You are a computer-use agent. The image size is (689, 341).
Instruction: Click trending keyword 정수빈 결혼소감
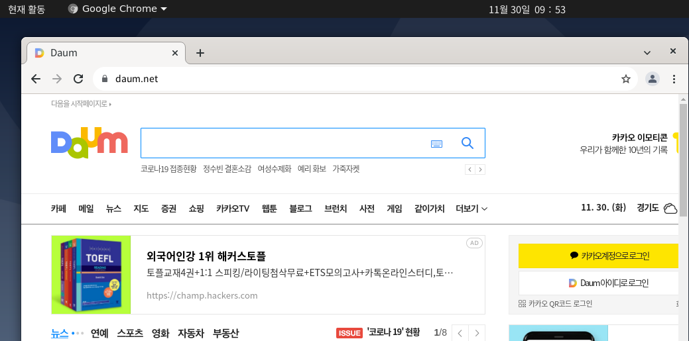tap(227, 169)
